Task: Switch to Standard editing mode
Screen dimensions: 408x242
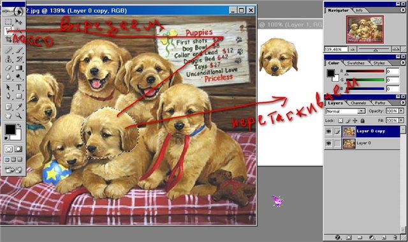Action: (8, 149)
